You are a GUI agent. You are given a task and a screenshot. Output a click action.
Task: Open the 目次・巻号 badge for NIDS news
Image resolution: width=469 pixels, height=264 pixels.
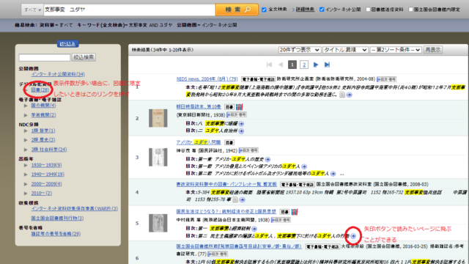(x=386, y=79)
